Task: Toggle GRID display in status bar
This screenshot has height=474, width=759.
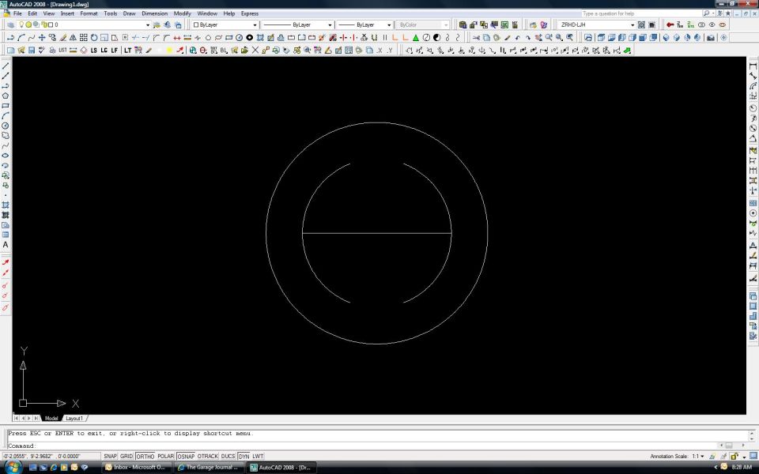Action: tap(126, 456)
